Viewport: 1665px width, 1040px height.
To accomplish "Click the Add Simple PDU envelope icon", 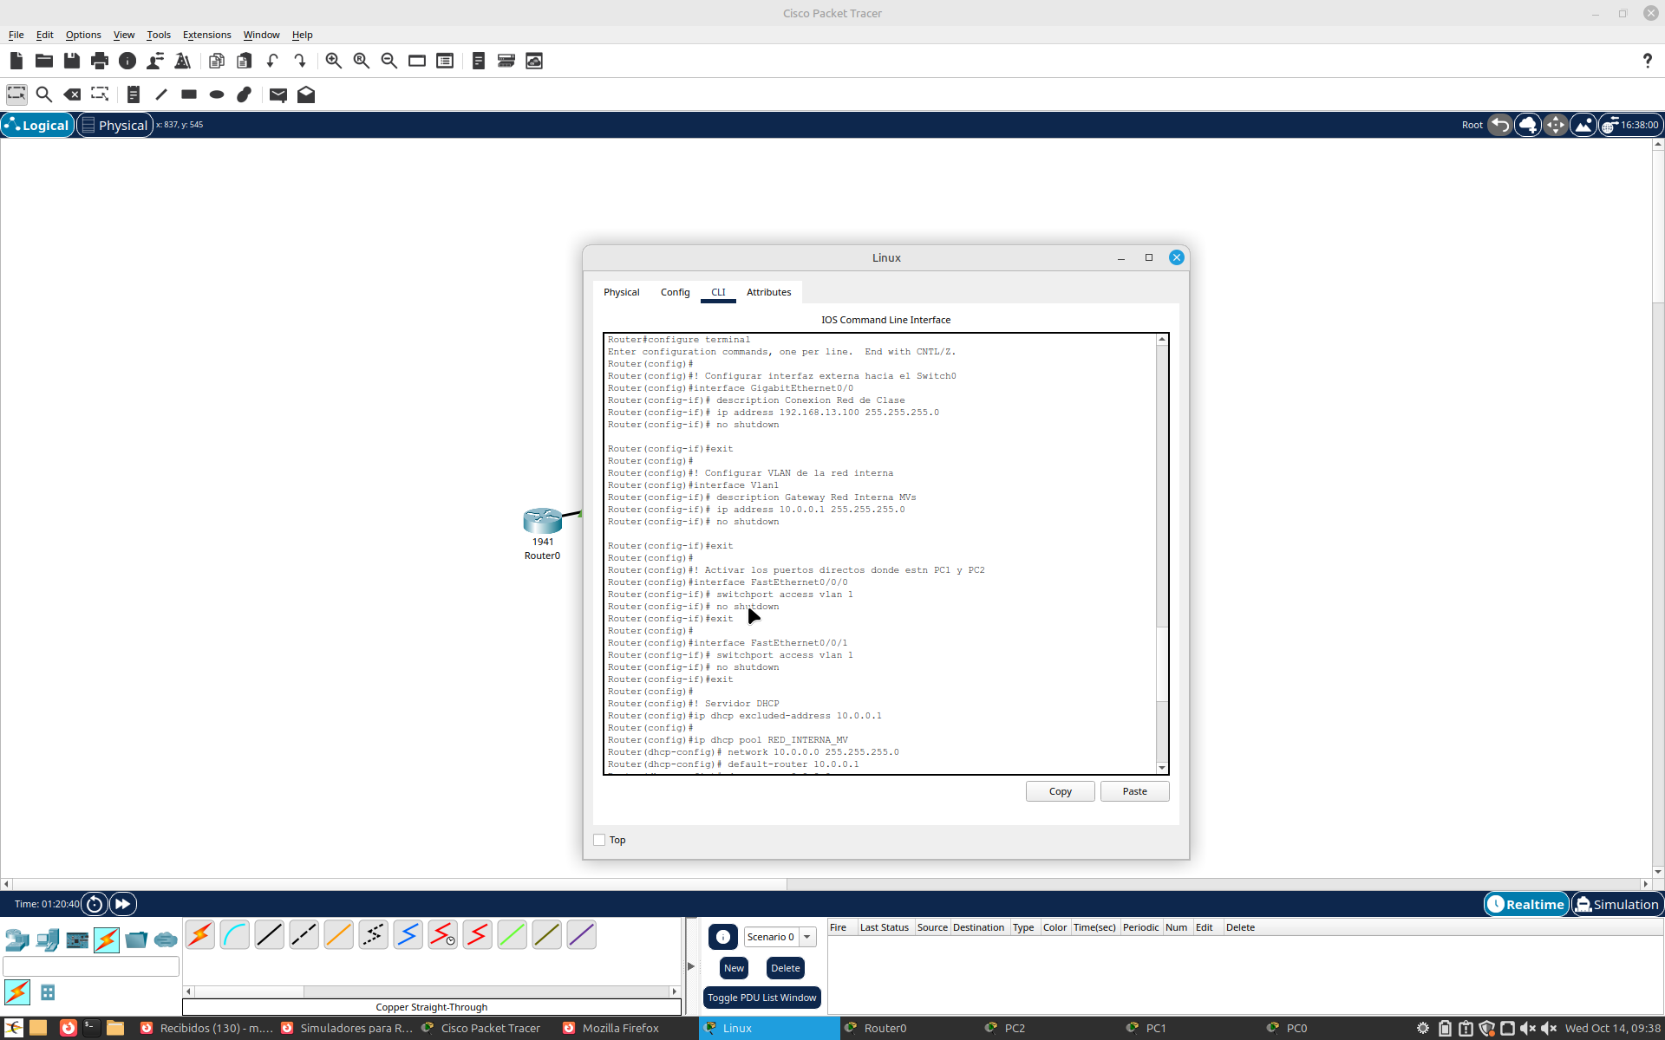I will tap(278, 94).
